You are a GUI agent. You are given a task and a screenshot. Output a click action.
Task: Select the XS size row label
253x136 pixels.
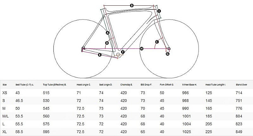pos(5,93)
